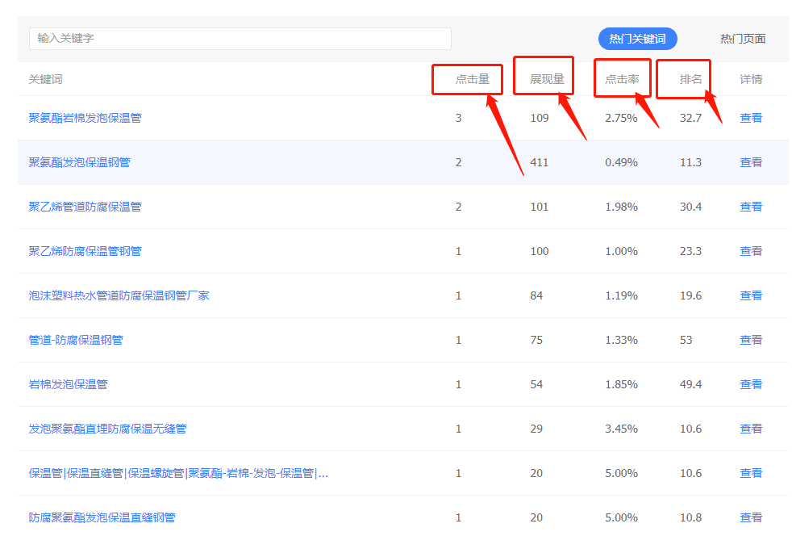Click the keyword search input field
This screenshot has width=792, height=536.
(x=240, y=39)
